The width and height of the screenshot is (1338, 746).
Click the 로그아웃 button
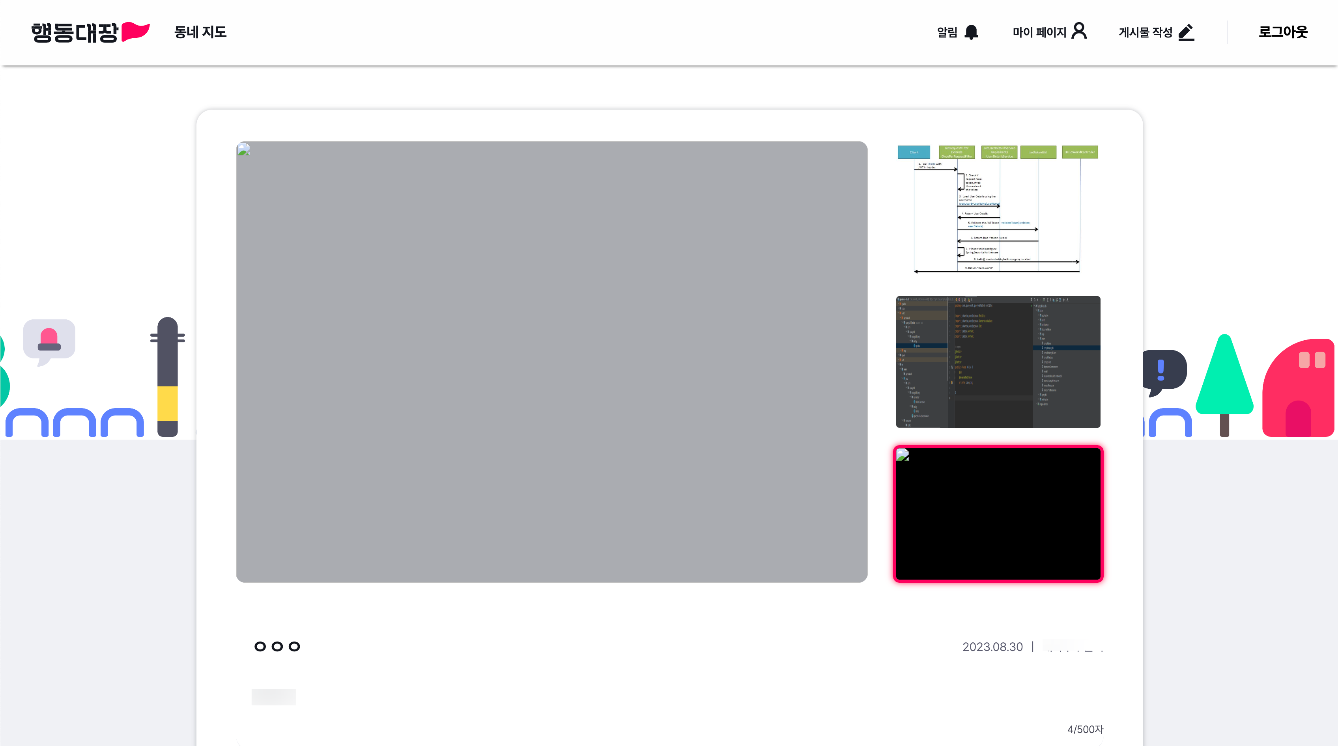coord(1282,32)
